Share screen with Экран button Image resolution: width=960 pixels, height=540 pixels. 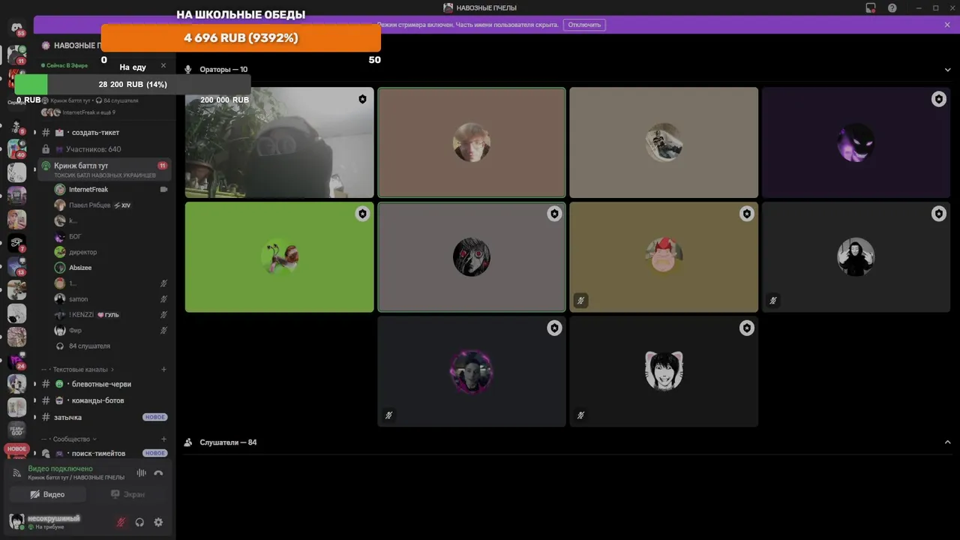pyautogui.click(x=127, y=494)
